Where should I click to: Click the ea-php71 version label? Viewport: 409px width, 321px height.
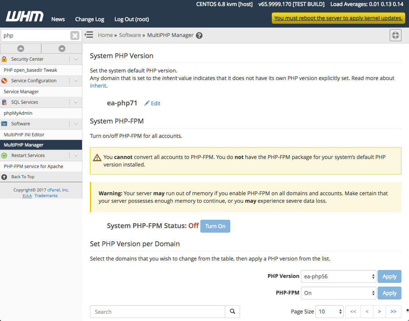pos(122,103)
